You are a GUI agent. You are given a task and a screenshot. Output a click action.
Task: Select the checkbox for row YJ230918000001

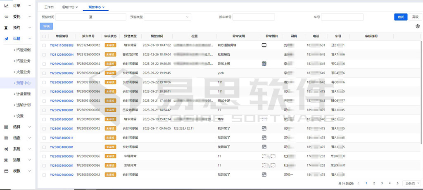pyautogui.click(x=44, y=119)
